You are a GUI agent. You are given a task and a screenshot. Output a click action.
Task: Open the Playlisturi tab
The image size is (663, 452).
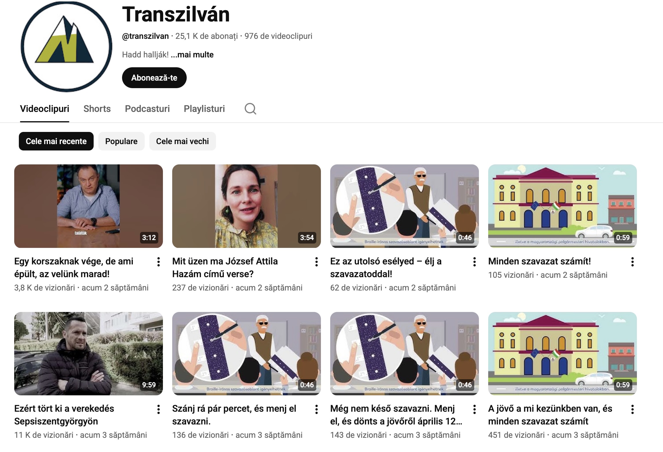(204, 109)
